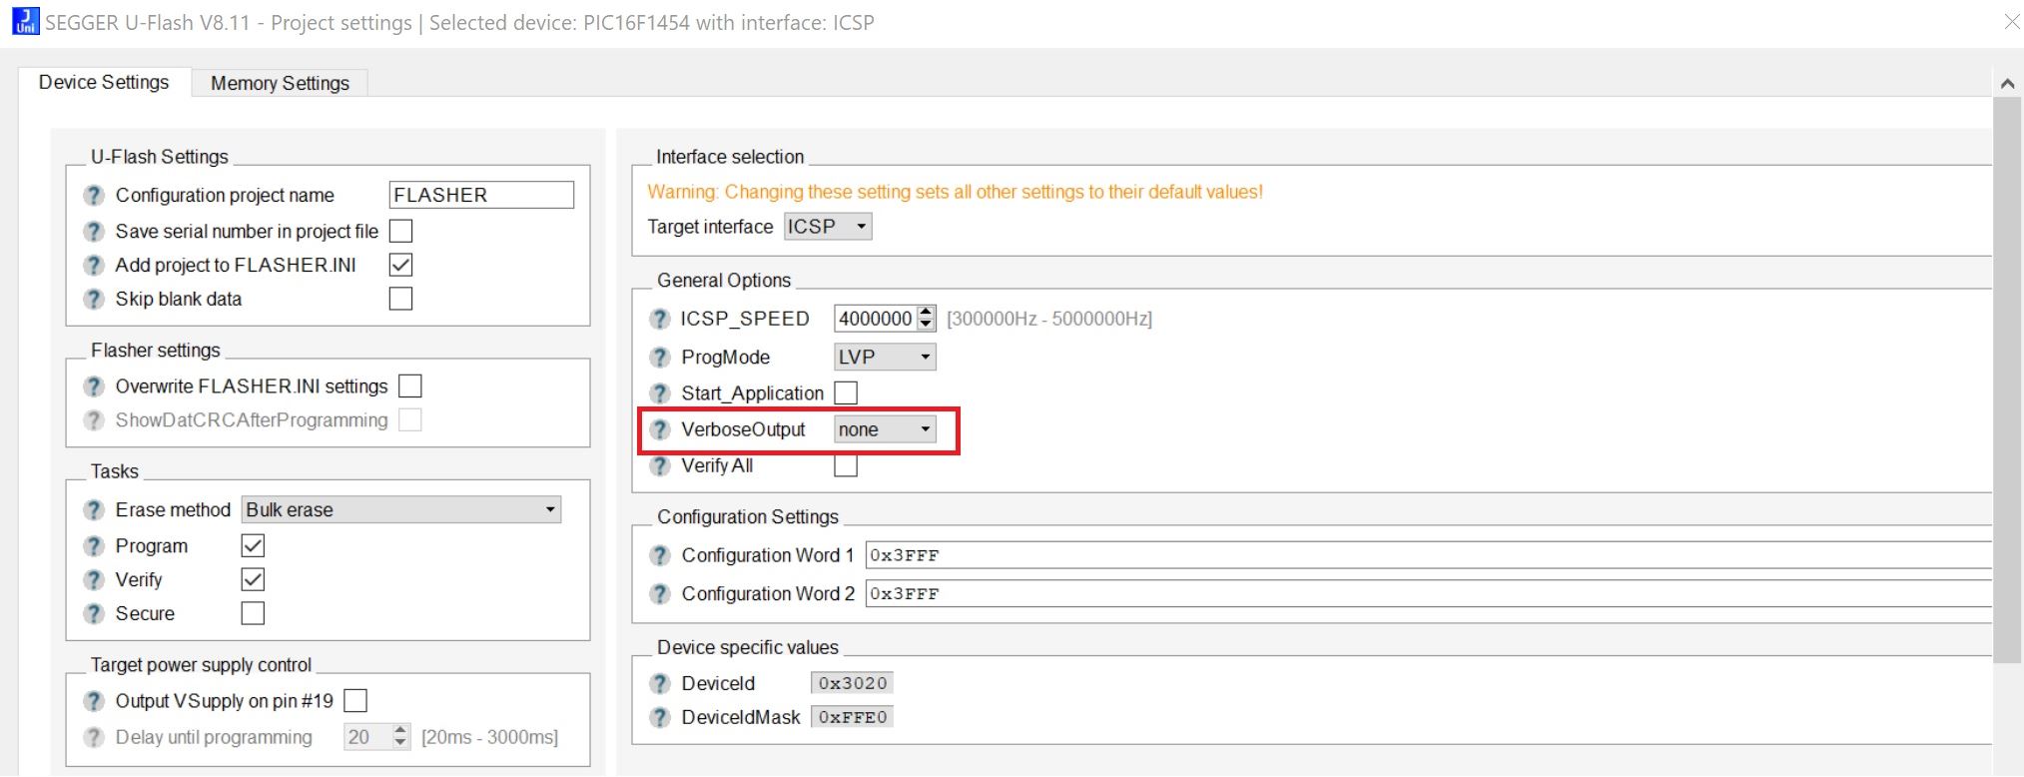Click the Configuration Word 2 field
Image resolution: width=2024 pixels, height=777 pixels.
click(x=1428, y=593)
